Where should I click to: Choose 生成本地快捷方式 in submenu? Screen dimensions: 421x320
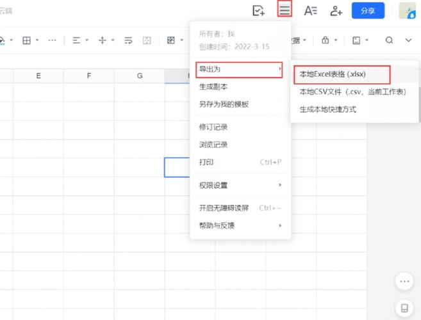pyautogui.click(x=354, y=109)
